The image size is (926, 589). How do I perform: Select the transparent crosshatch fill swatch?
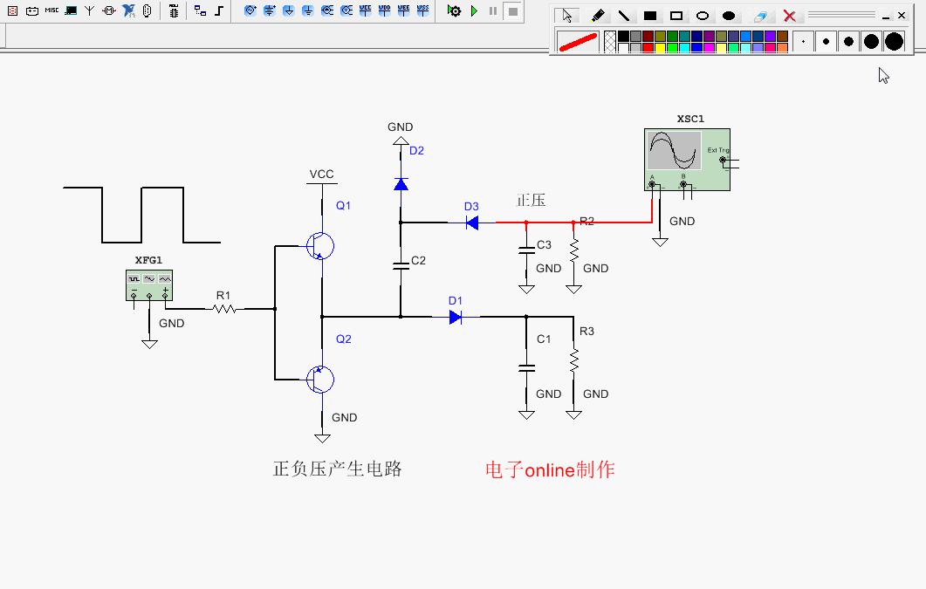point(610,42)
